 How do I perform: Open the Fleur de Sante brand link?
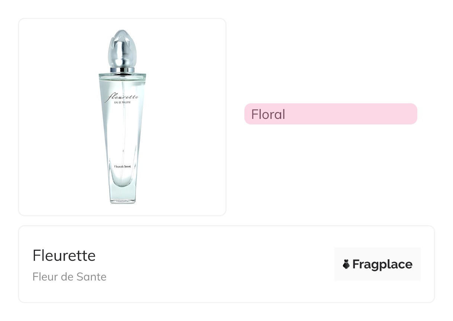coord(70,277)
